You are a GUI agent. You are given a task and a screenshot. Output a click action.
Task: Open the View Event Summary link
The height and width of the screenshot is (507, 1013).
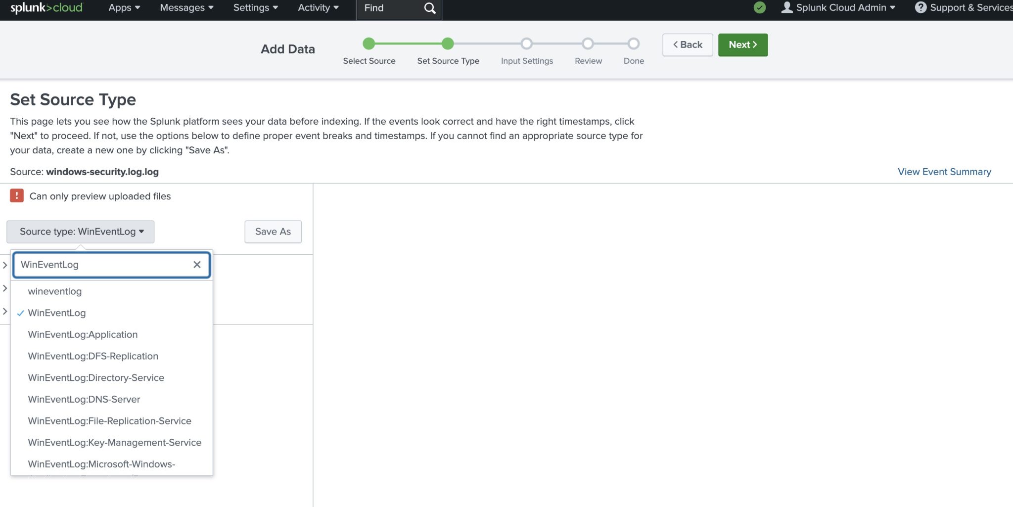[944, 172]
